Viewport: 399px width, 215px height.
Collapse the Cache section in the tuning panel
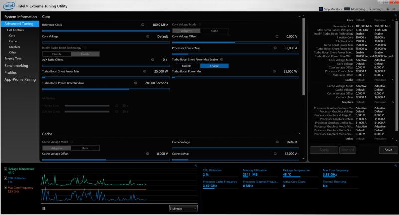tap(300, 134)
